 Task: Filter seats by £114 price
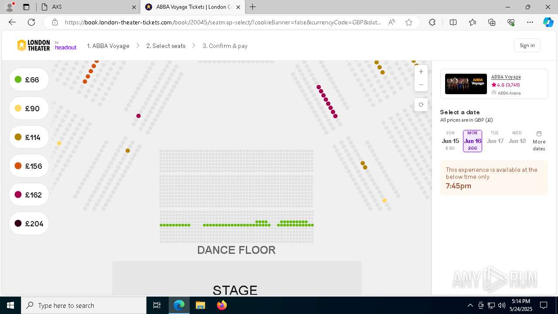pyautogui.click(x=29, y=137)
